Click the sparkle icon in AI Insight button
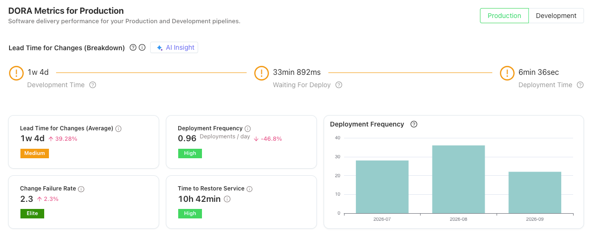Viewport: 594px width, 235px height. (x=159, y=47)
